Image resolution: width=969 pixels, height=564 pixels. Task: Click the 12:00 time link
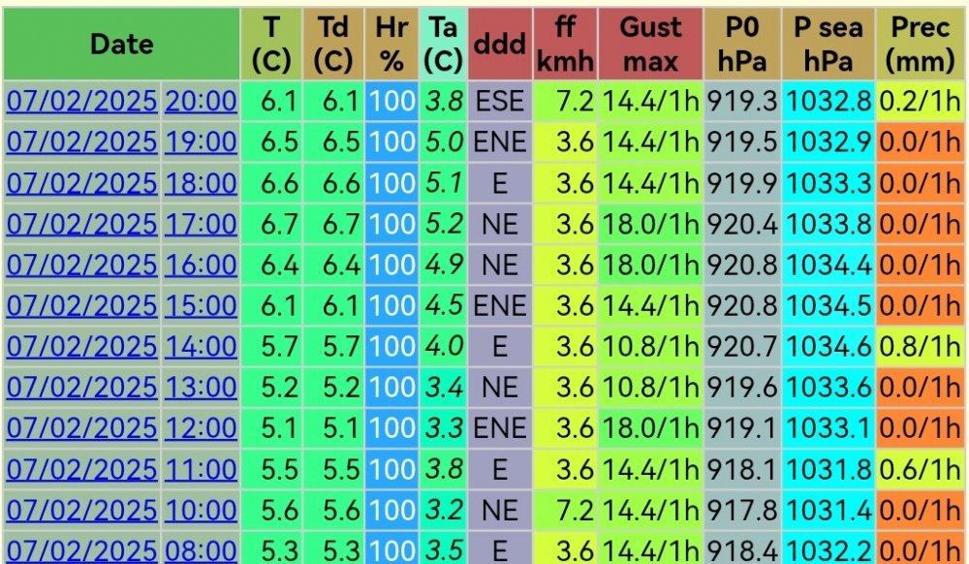pos(201,428)
